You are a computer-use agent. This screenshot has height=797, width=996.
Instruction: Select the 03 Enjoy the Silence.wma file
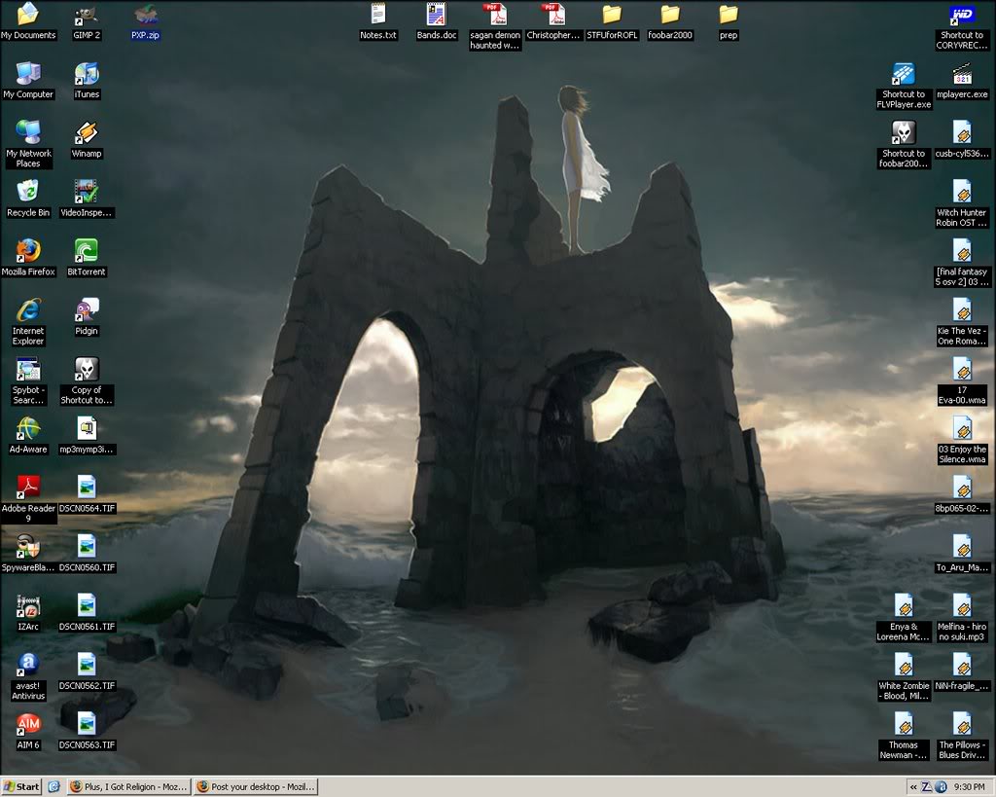tap(962, 428)
